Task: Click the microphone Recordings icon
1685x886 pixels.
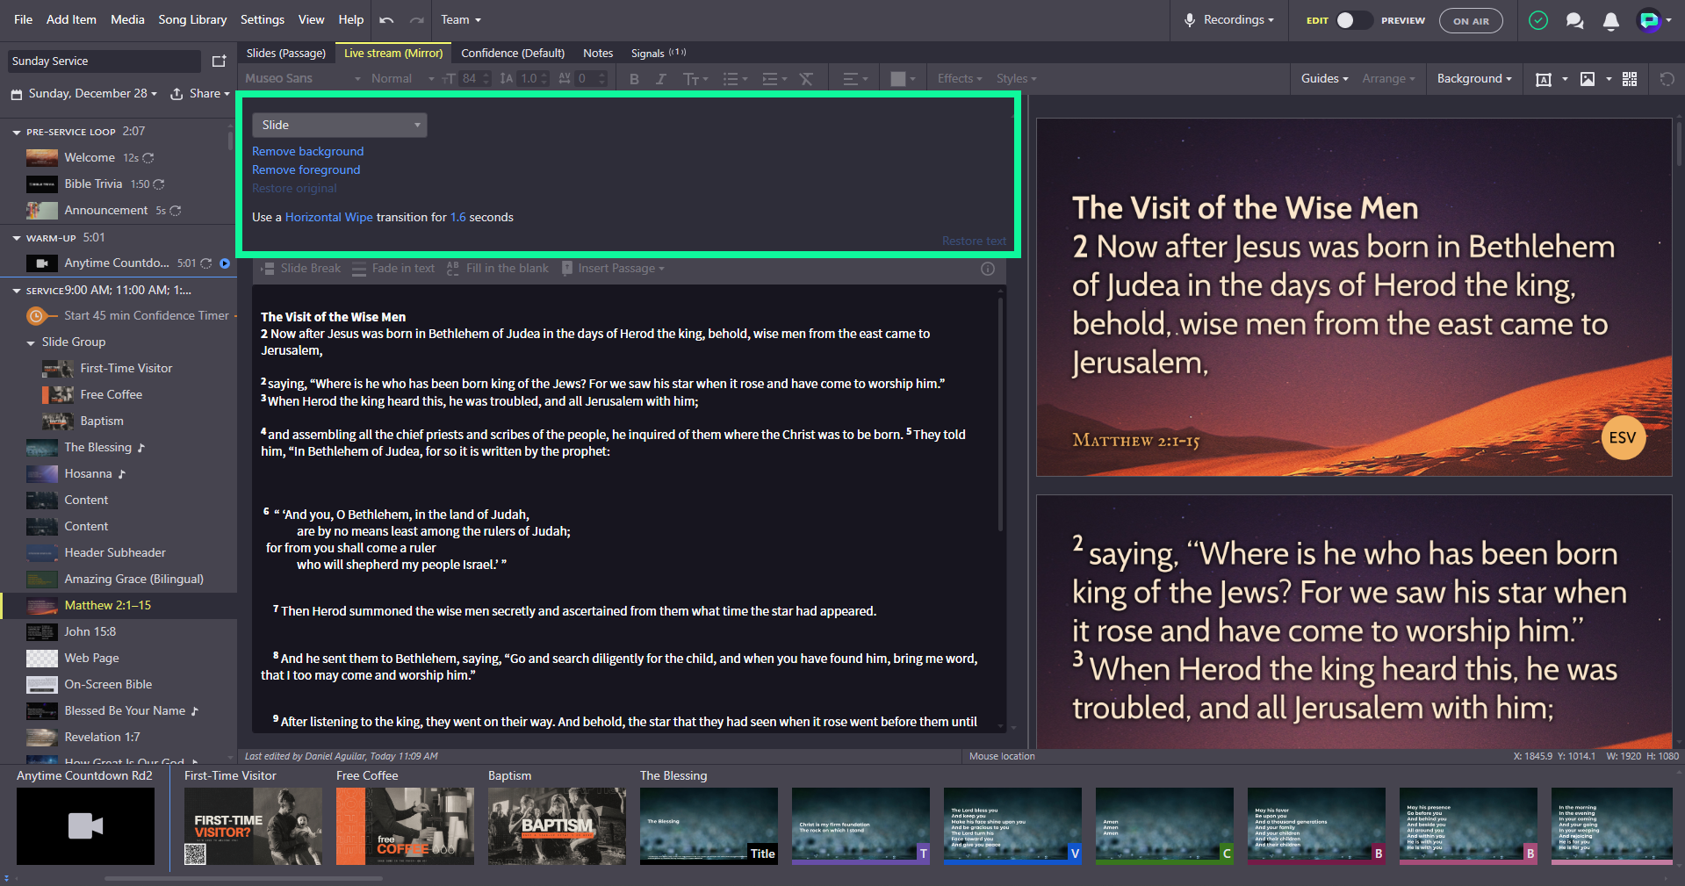Action: (1190, 20)
